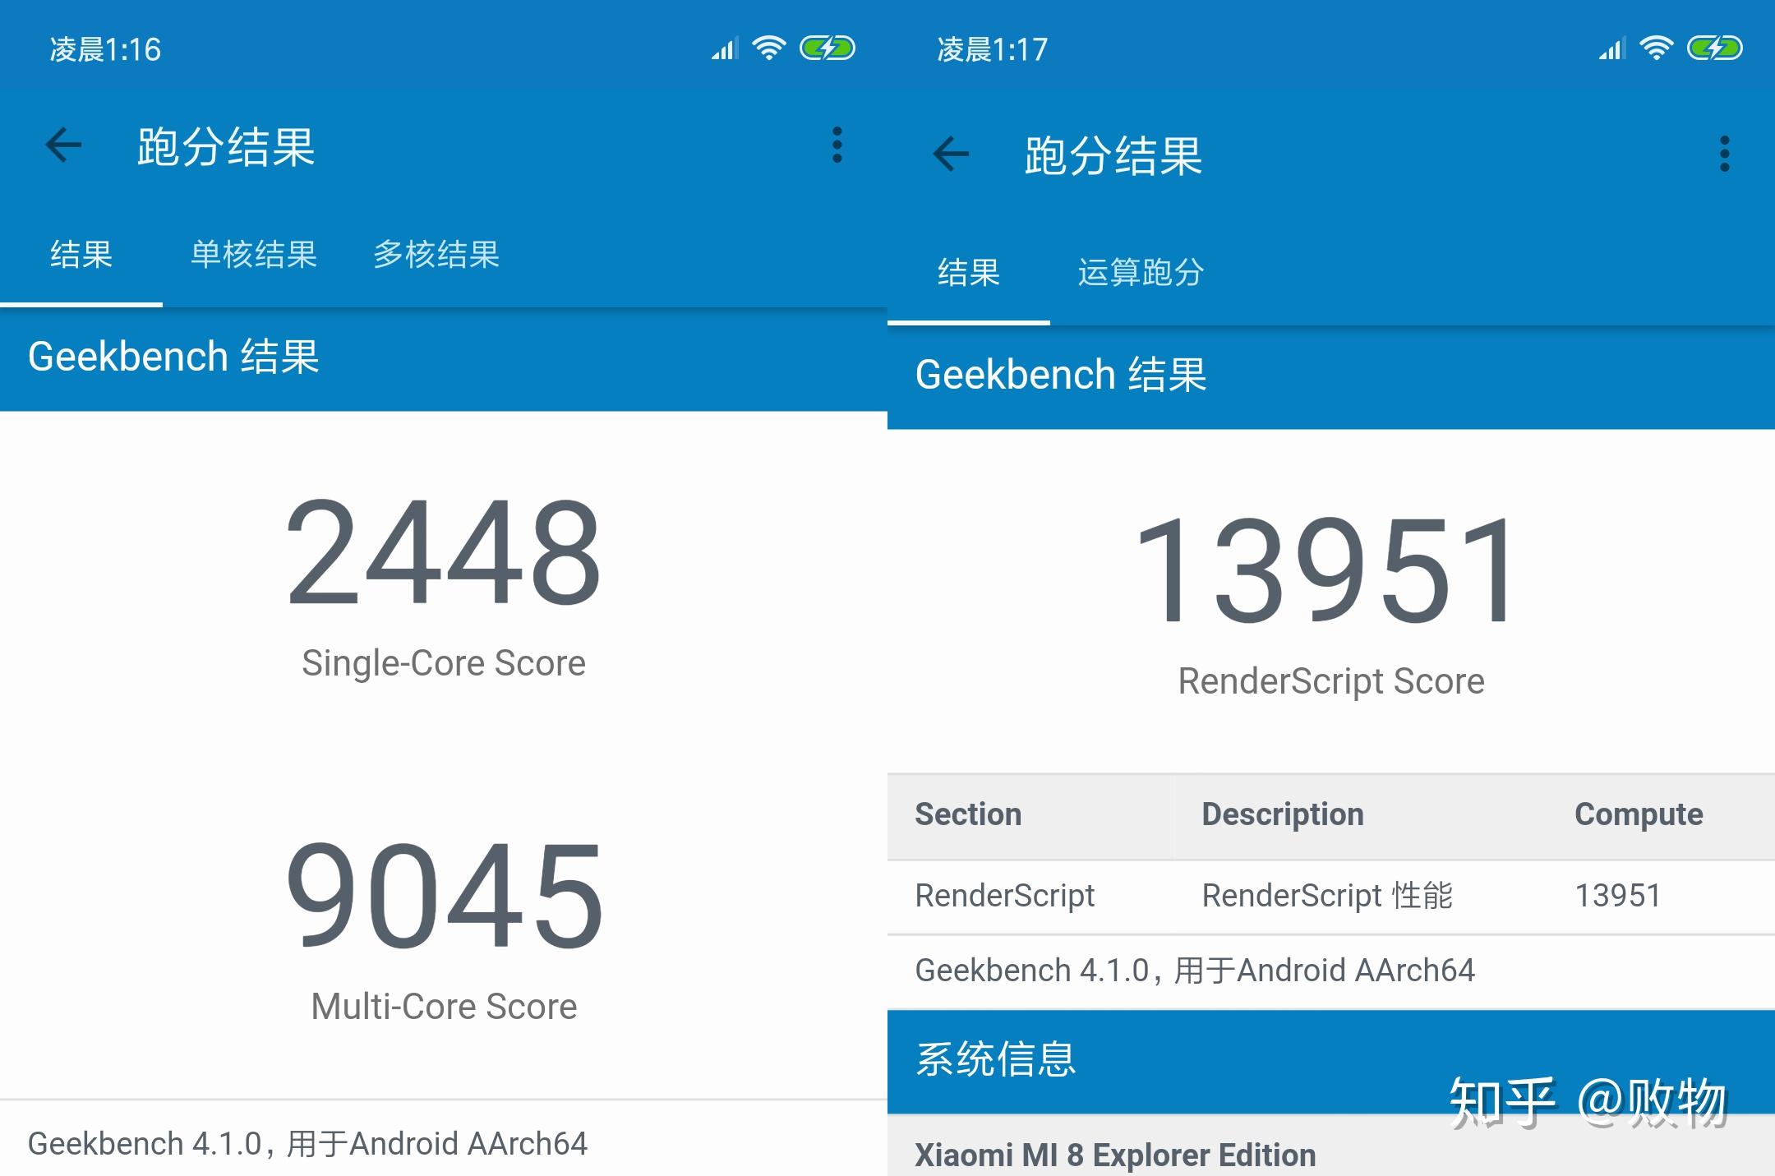Tap signal strength icon in left status bar

coord(725,48)
